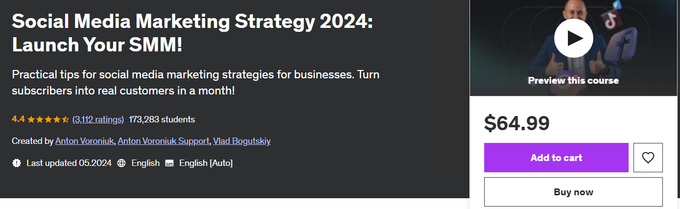Click the closed captions icon
The width and height of the screenshot is (680, 209).
169,163
